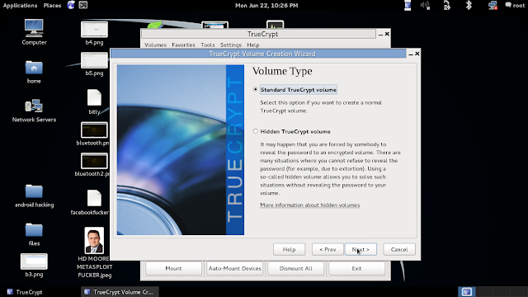The height and width of the screenshot is (297, 528).
Task: Expand the Places menu in top panel
Action: point(52,6)
